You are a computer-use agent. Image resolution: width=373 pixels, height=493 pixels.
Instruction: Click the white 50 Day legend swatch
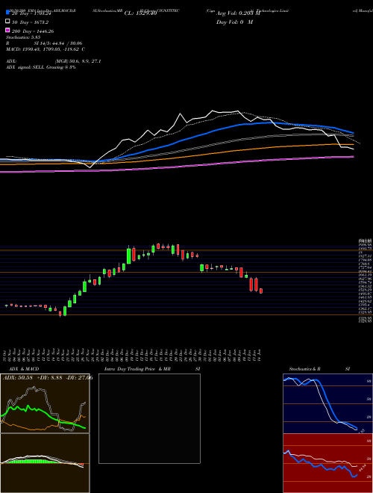pos(7,22)
